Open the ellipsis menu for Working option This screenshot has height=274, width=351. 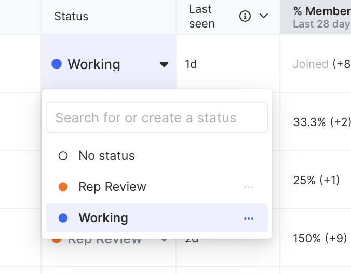coord(249,218)
